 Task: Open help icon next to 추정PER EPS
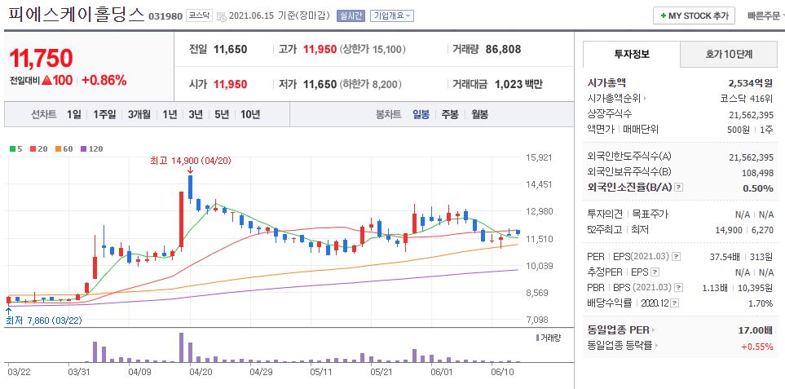pos(655,272)
